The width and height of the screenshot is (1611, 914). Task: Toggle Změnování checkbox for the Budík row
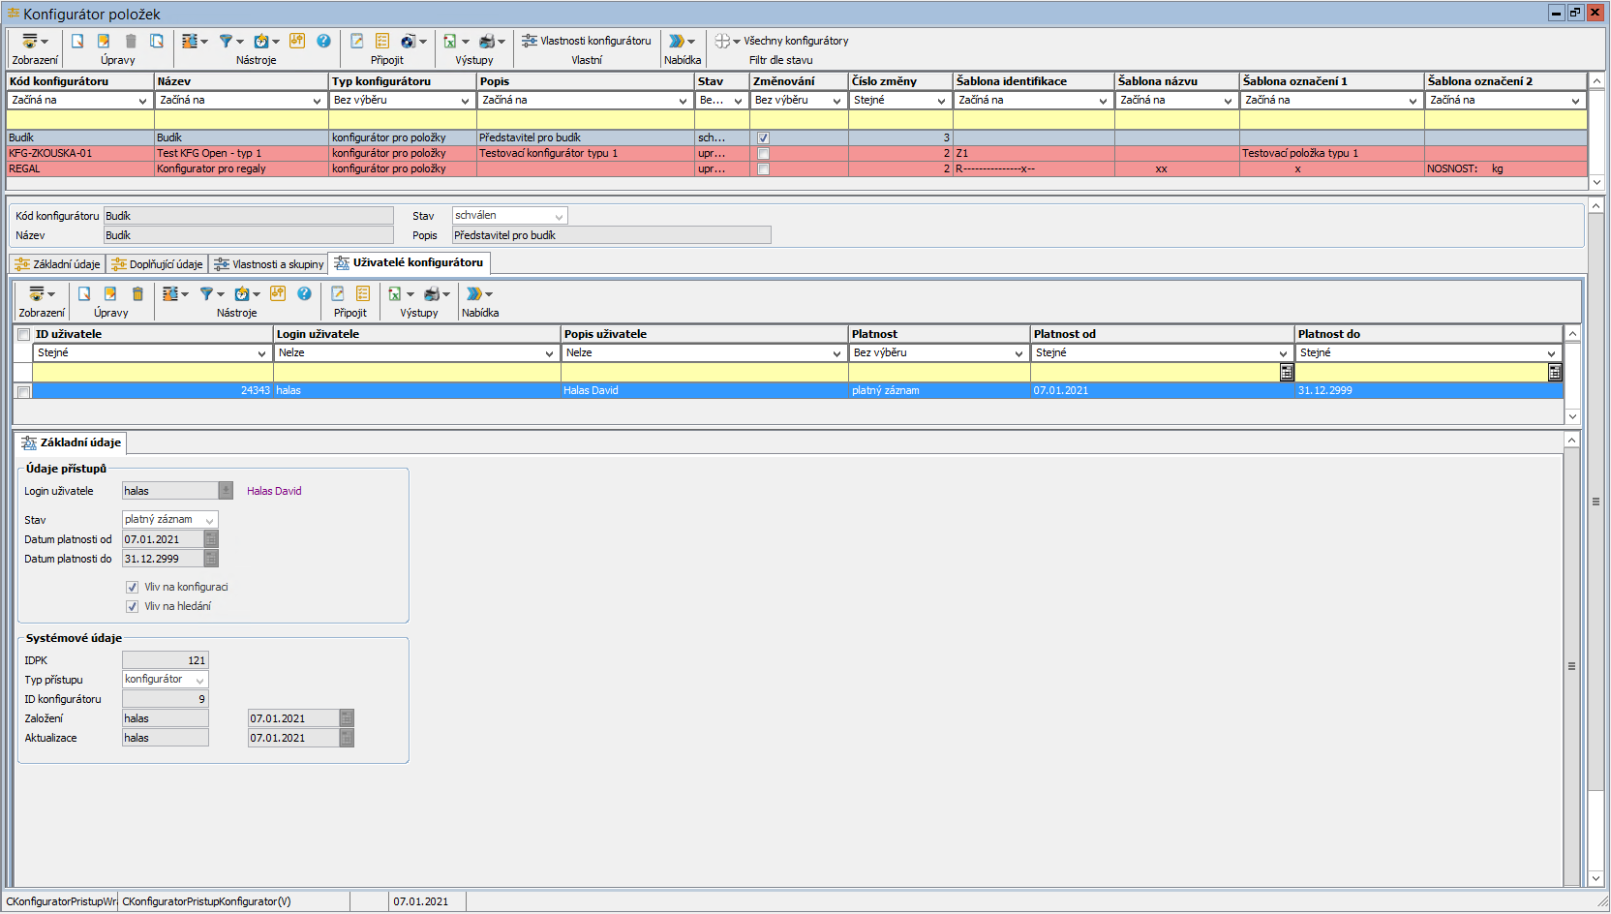763,137
